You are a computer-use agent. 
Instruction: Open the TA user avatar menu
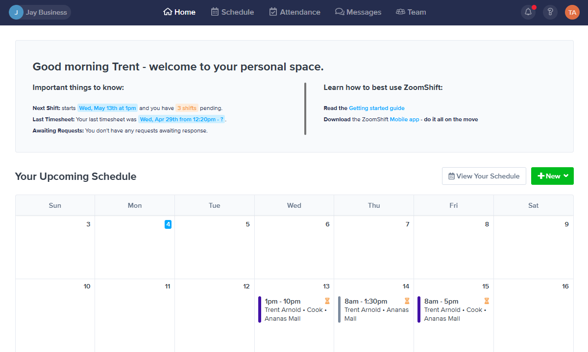click(x=572, y=12)
